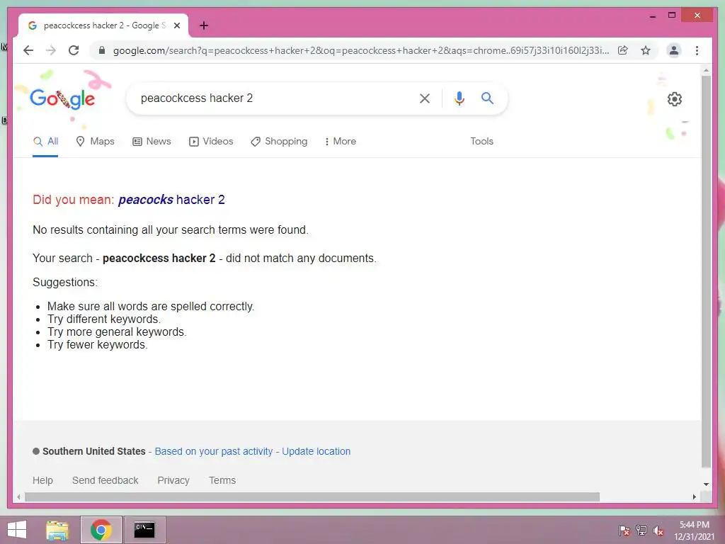Bookmark this page with the star icon
This screenshot has height=544, width=725.
pyautogui.click(x=646, y=50)
